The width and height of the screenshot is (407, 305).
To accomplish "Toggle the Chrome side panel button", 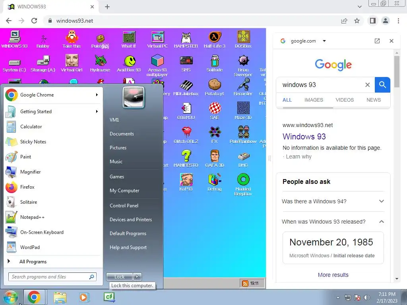I will coord(373,21).
